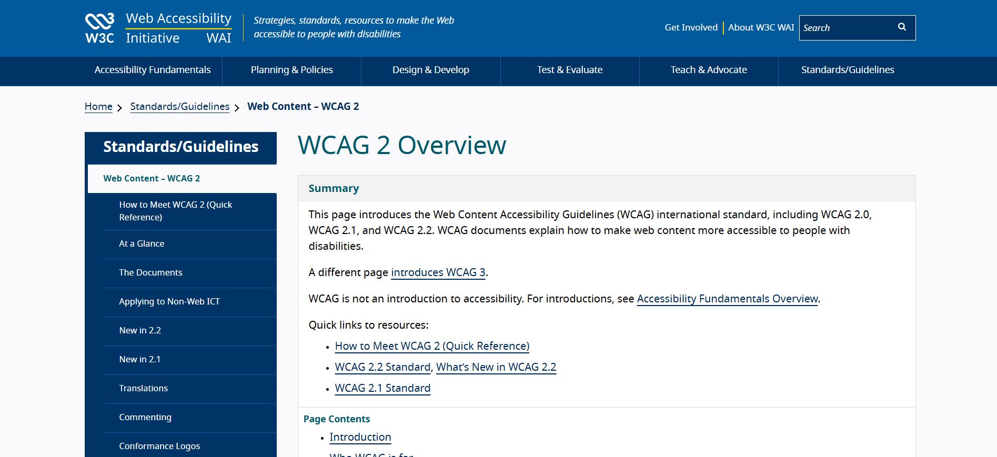Open New in 2.1 sidebar item
The width and height of the screenshot is (997, 457).
click(x=190, y=360)
